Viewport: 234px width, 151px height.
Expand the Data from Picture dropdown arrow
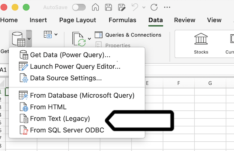56,35
